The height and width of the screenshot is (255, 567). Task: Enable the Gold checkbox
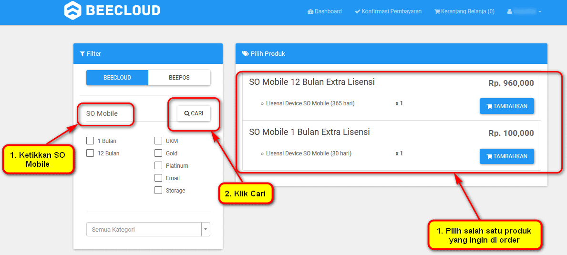[x=158, y=153]
